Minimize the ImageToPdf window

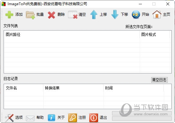(x=140, y=4)
